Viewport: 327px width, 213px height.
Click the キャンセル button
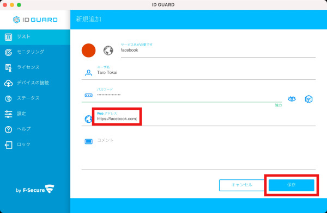point(241,185)
